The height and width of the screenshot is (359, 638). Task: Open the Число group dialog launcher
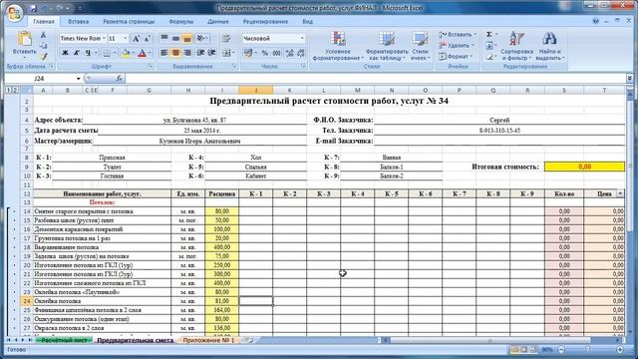click(x=303, y=66)
